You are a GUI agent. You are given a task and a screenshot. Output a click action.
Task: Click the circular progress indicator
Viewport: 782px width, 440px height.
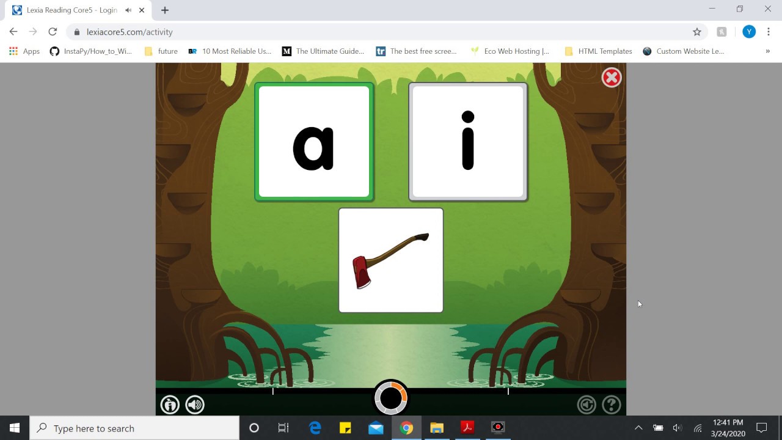click(x=391, y=398)
